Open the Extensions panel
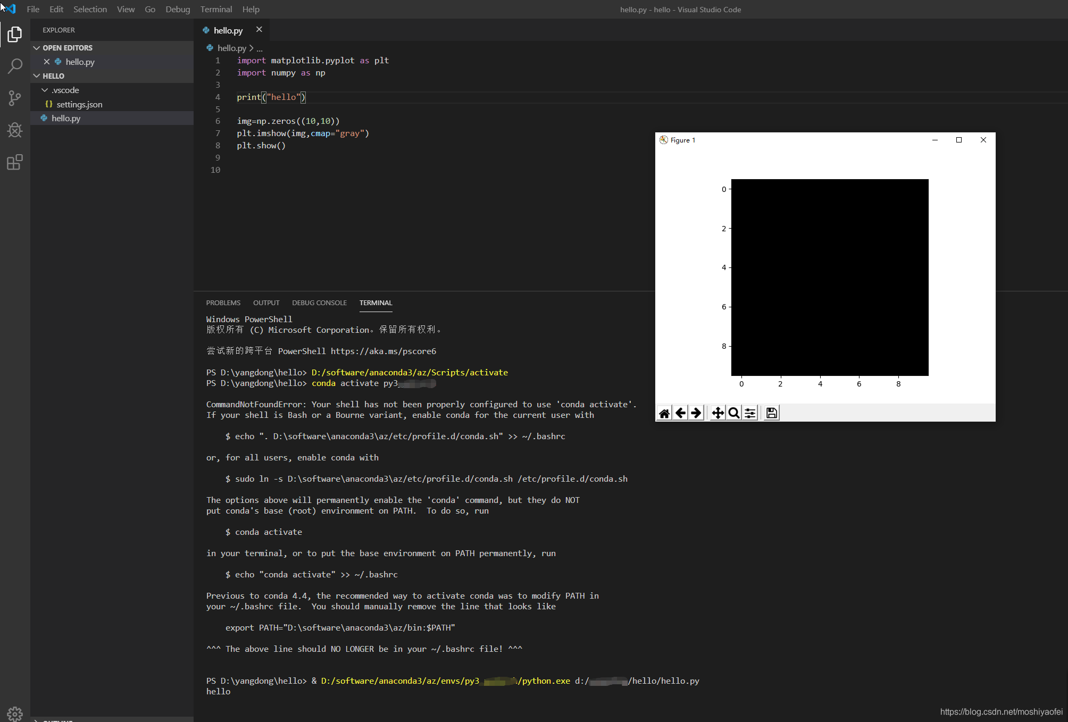The image size is (1068, 722). click(14, 162)
